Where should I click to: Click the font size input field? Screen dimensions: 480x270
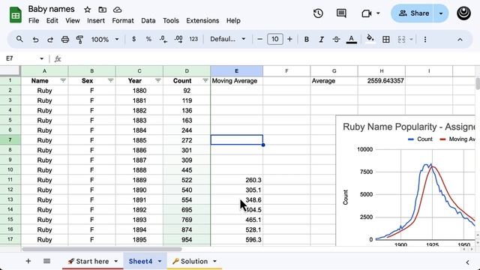[x=275, y=39]
